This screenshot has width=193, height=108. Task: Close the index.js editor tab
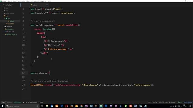point(47,5)
